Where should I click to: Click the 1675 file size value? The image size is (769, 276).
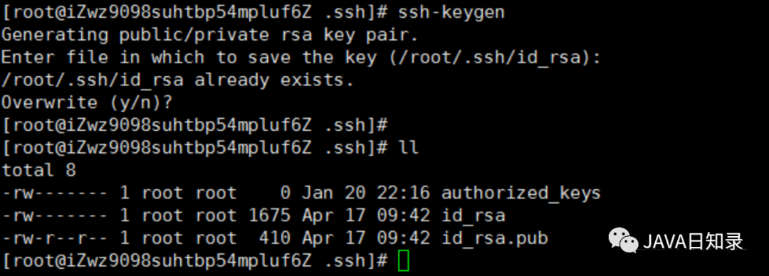[x=268, y=216]
